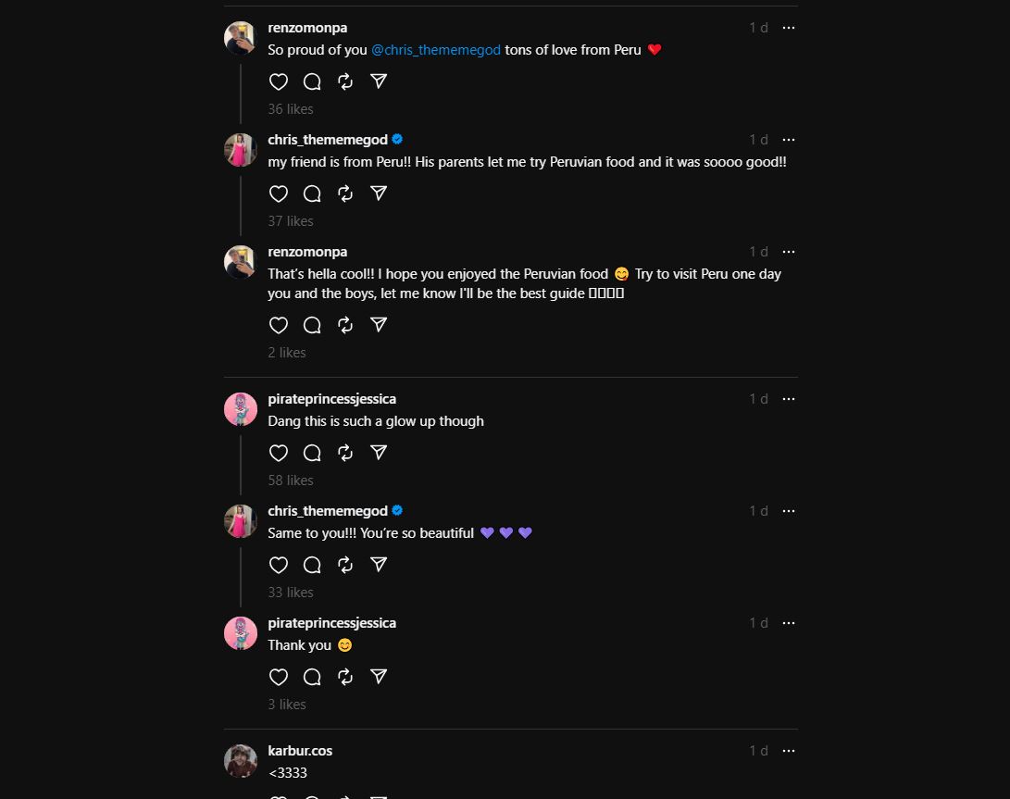Screen dimensions: 1010x799
Task: Reply to renzomonpa's "So proud of you" comment
Action: pos(312,81)
